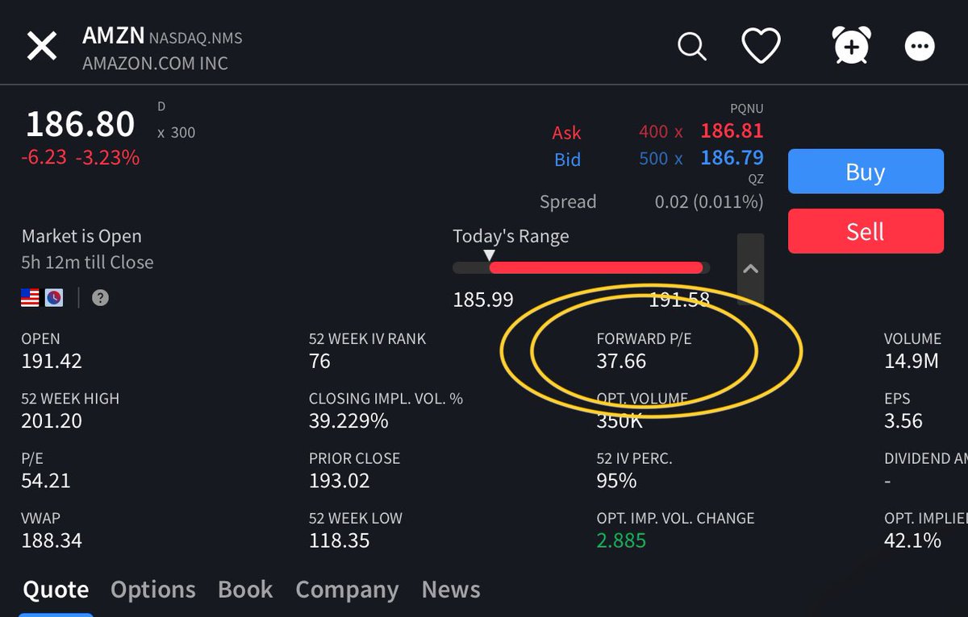The image size is (968, 617).
Task: Collapse details with the up chevron
Action: (751, 269)
